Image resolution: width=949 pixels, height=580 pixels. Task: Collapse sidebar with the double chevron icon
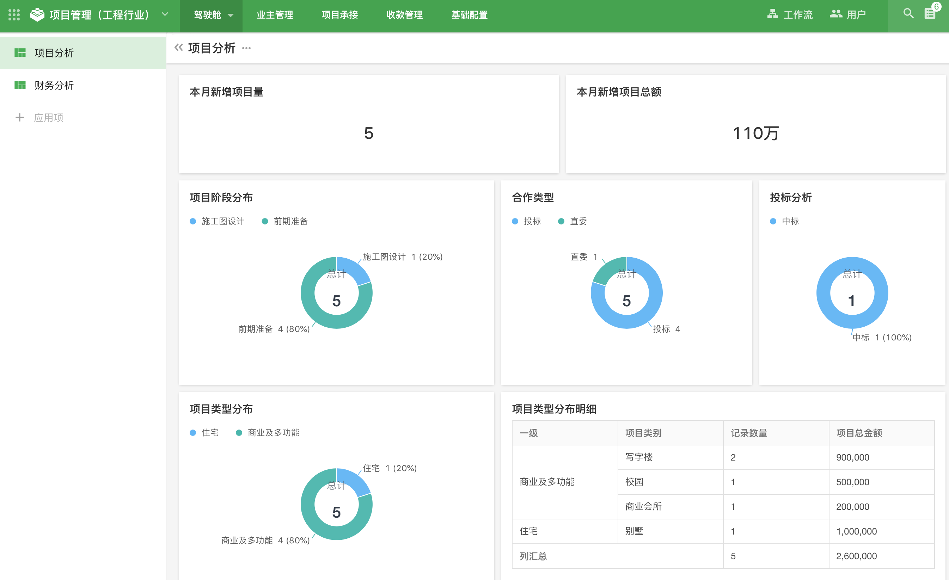(178, 48)
